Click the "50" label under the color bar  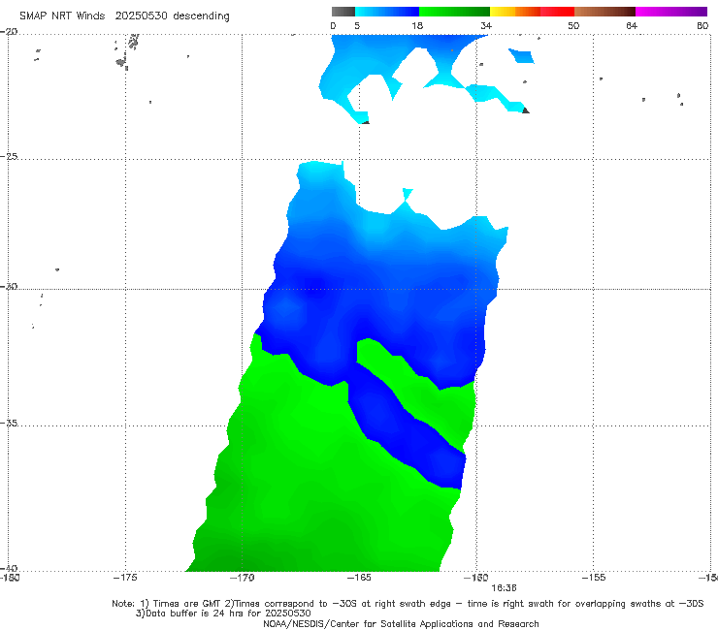pos(573,26)
